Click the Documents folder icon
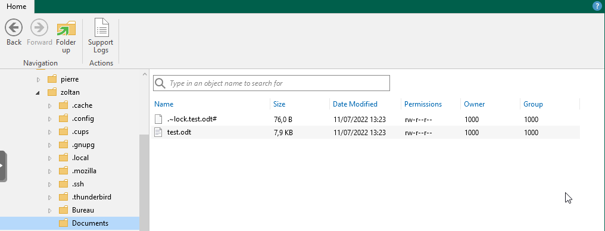Screen dimensions: 605x231 (63, 223)
